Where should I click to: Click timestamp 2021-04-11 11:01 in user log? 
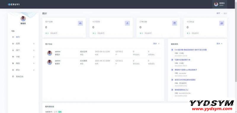coord(102,52)
